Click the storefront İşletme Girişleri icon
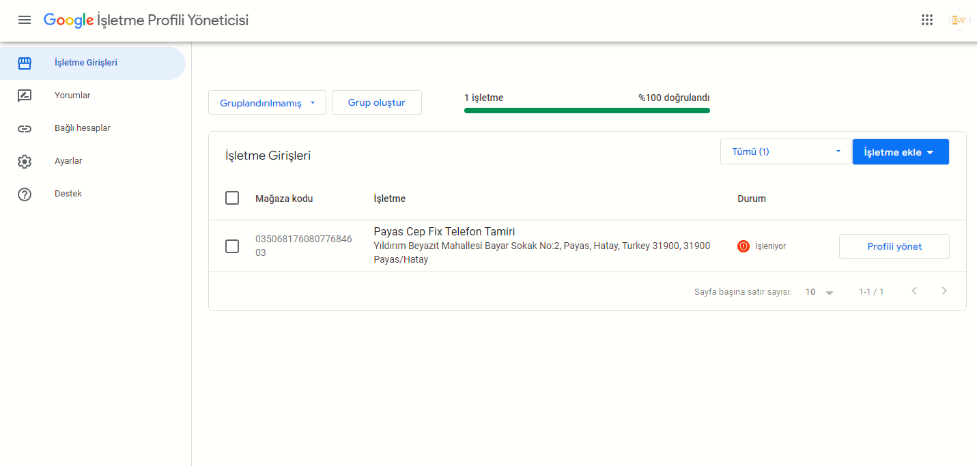Viewport: 977px width, 466px height. [25, 63]
